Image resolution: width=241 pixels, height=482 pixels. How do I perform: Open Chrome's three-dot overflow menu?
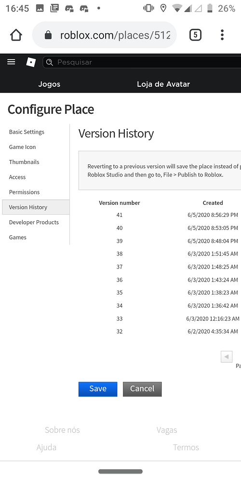(x=222, y=35)
